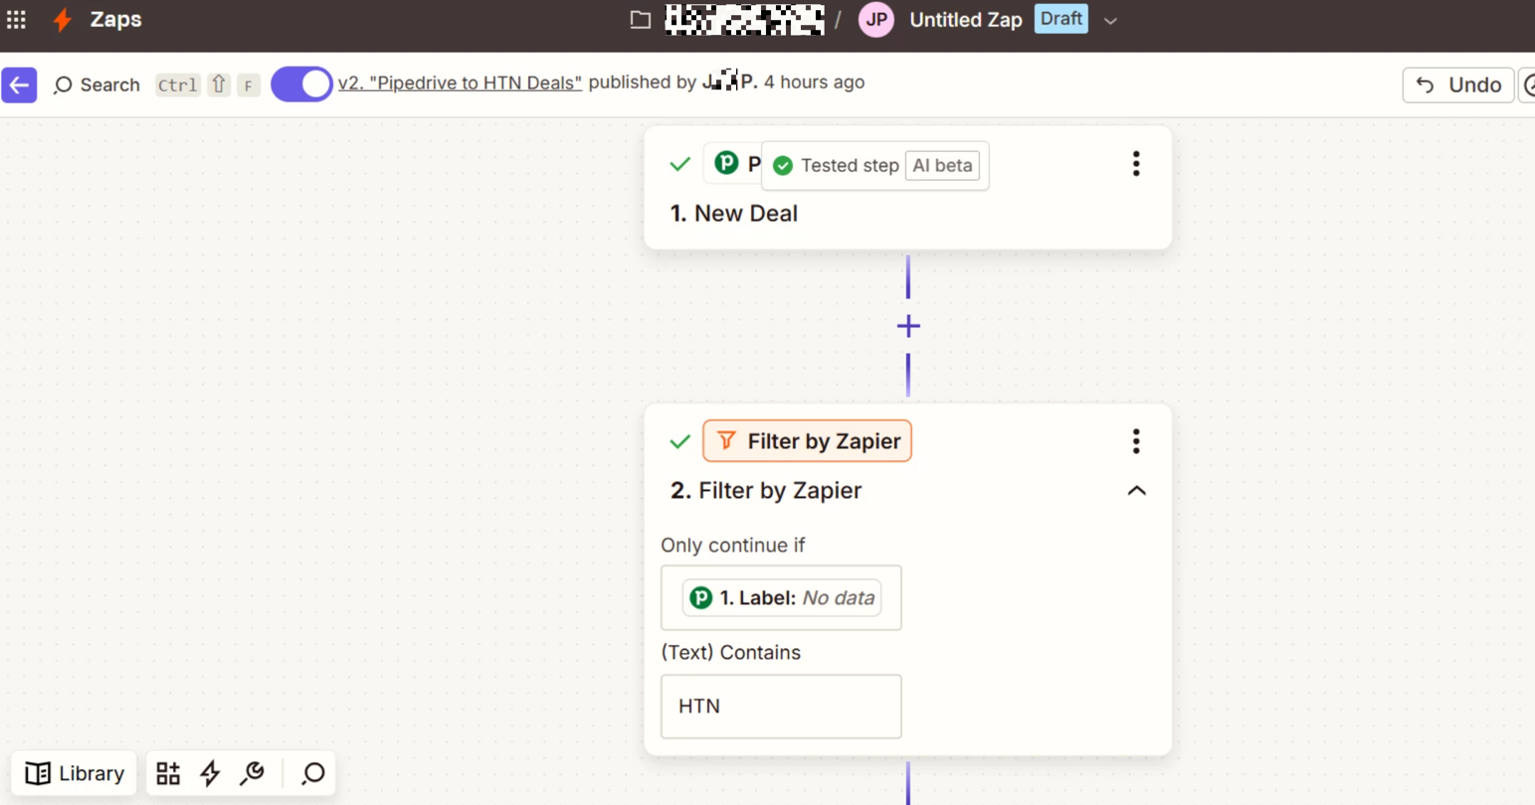Open the folder icon in header
The height and width of the screenshot is (805, 1535).
click(641, 20)
